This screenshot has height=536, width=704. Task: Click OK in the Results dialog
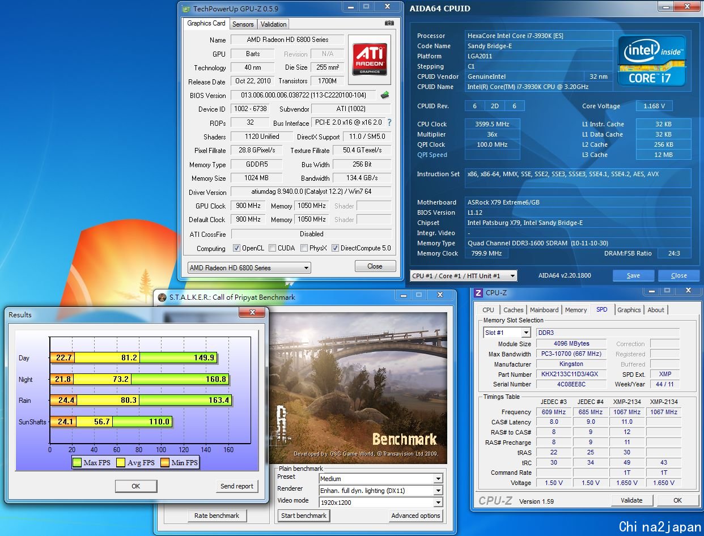[x=135, y=486]
